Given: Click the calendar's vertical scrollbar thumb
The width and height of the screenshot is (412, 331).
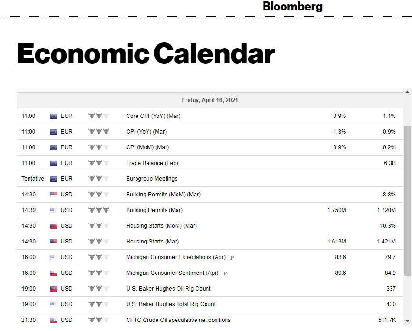Looking at the screenshot, I should [x=407, y=200].
